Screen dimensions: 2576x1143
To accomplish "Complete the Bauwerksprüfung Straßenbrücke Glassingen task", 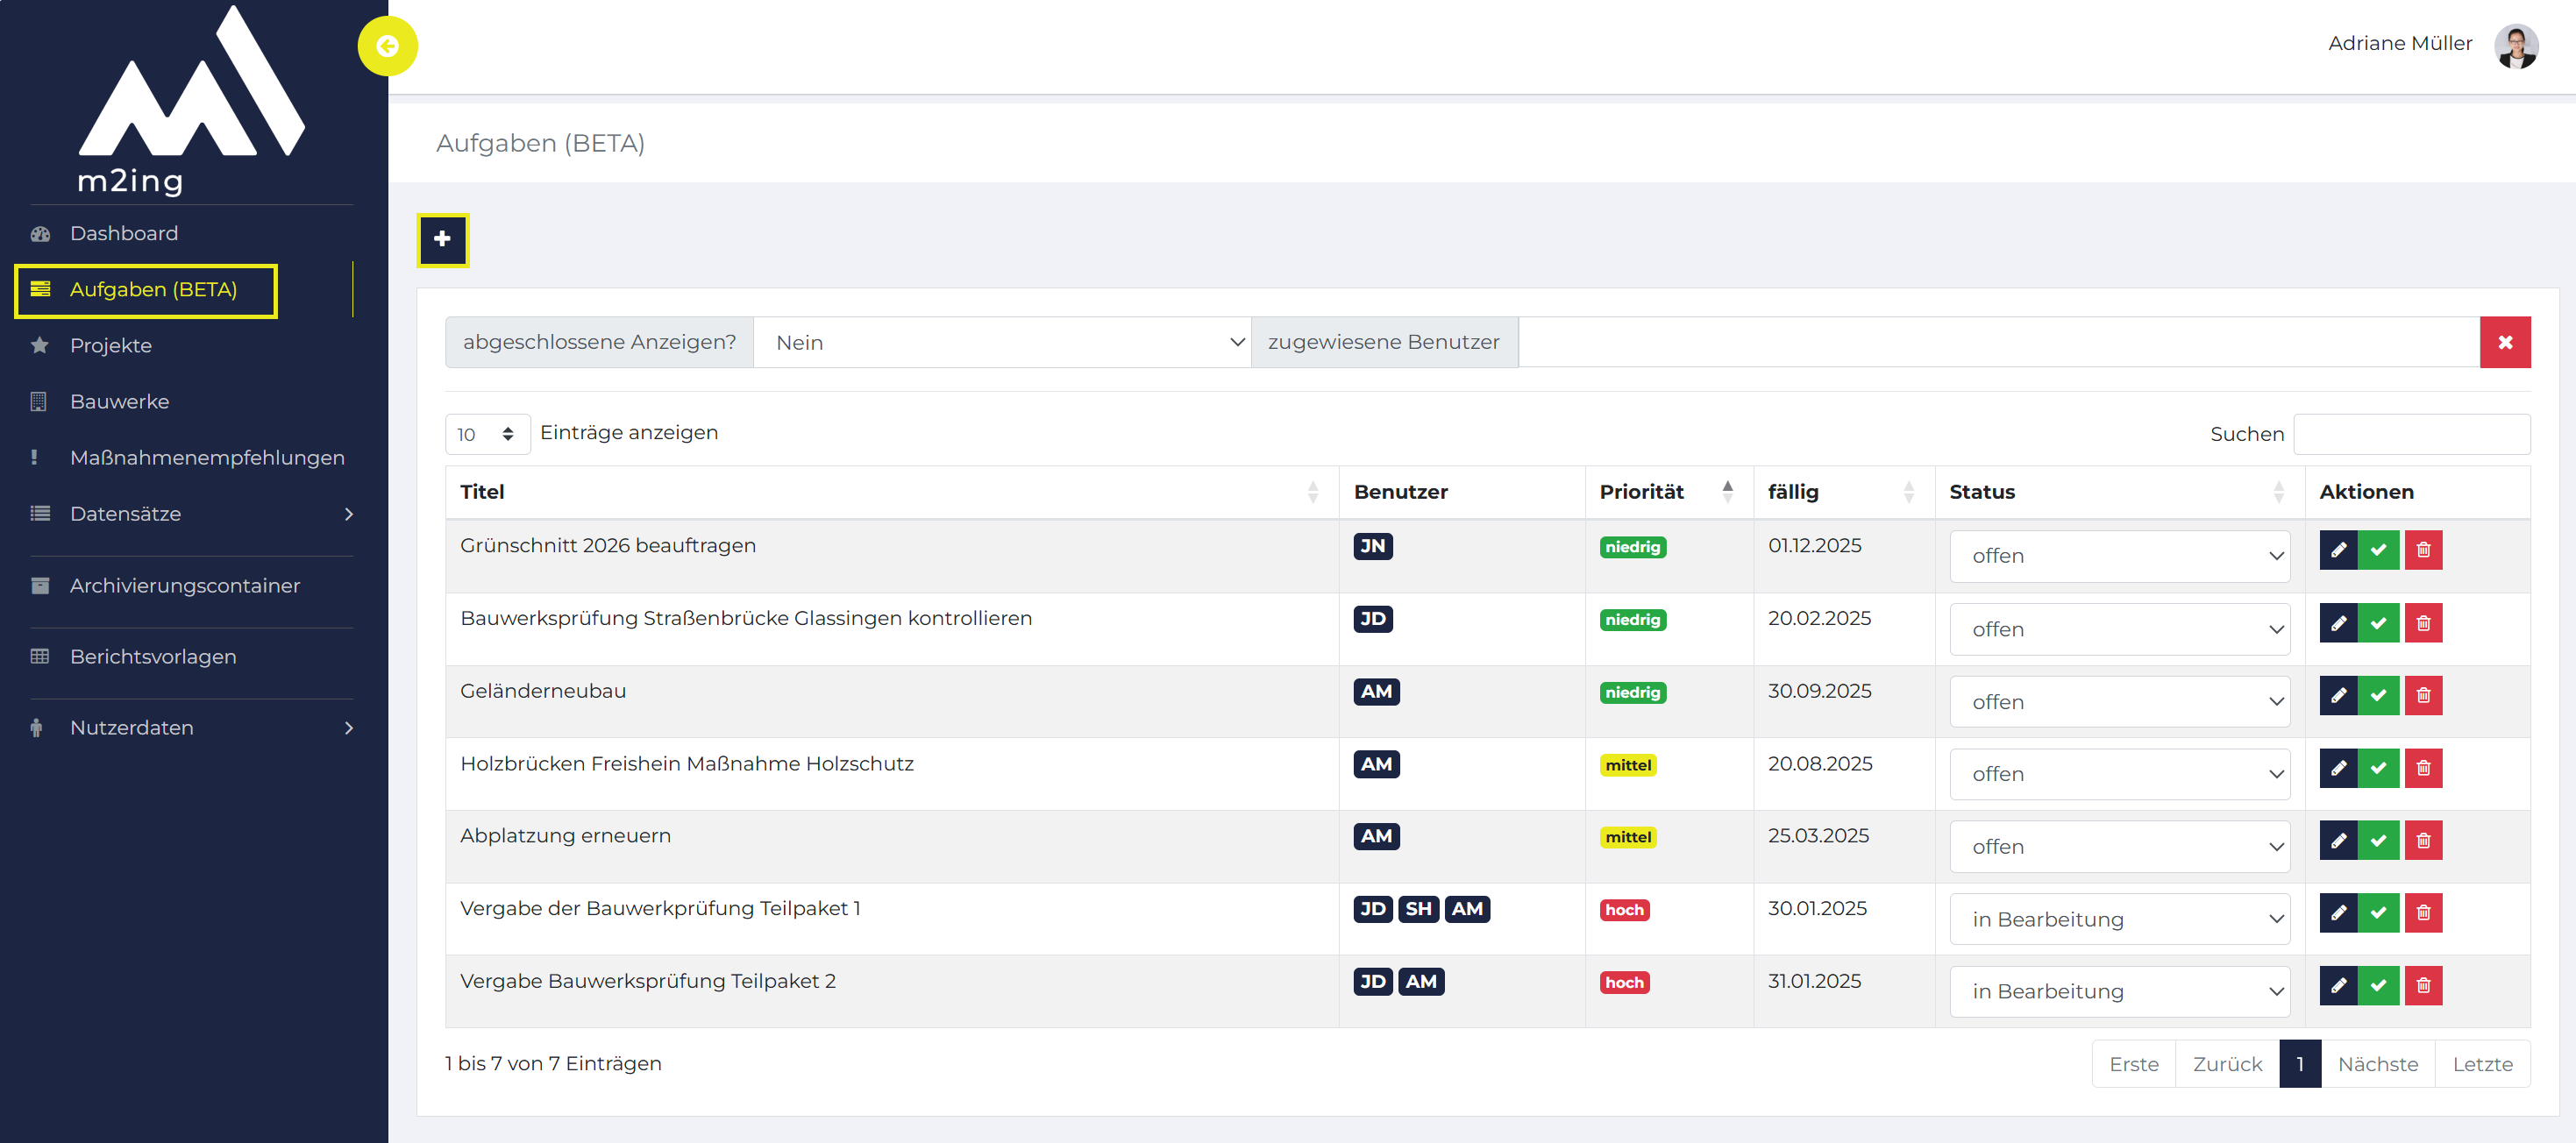I will (x=2378, y=623).
